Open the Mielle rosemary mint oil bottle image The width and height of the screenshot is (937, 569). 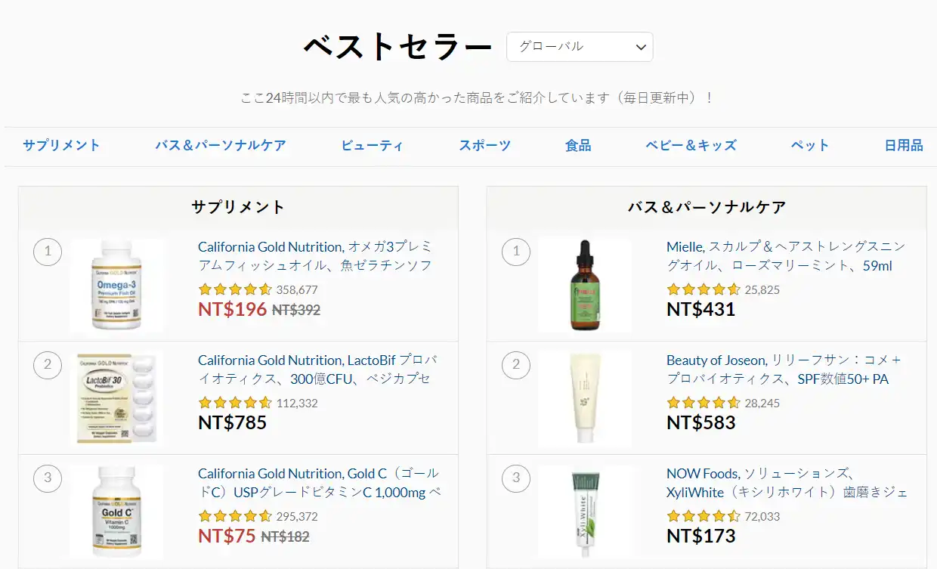pos(585,285)
